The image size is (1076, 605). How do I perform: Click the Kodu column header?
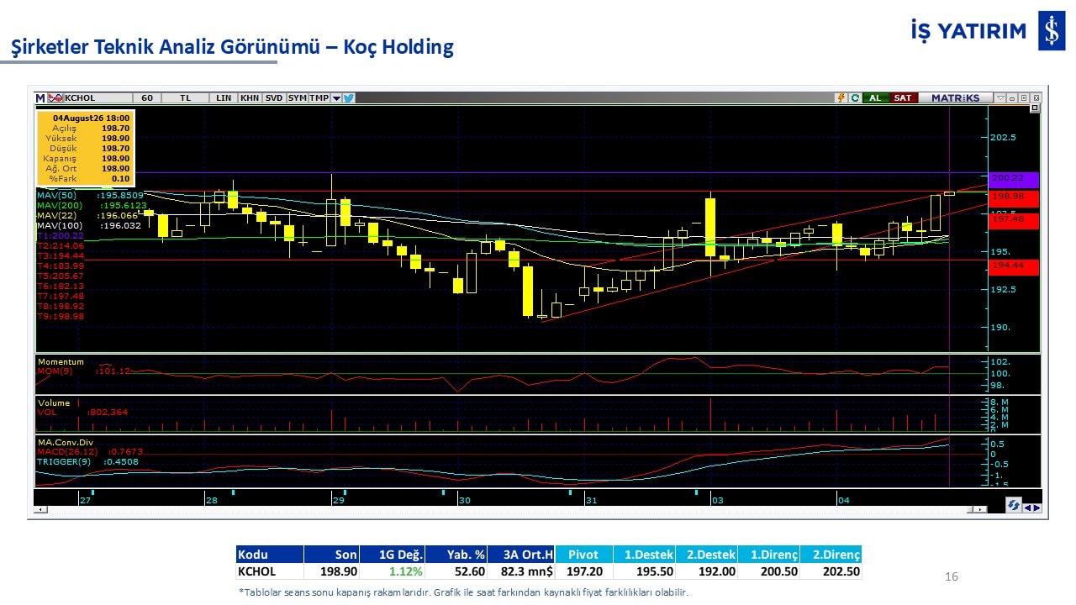click(x=269, y=555)
